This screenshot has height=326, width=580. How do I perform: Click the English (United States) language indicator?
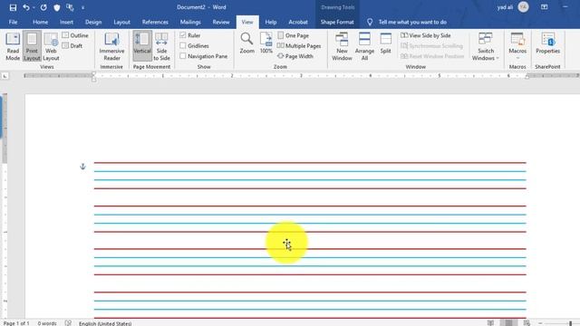click(x=105, y=323)
